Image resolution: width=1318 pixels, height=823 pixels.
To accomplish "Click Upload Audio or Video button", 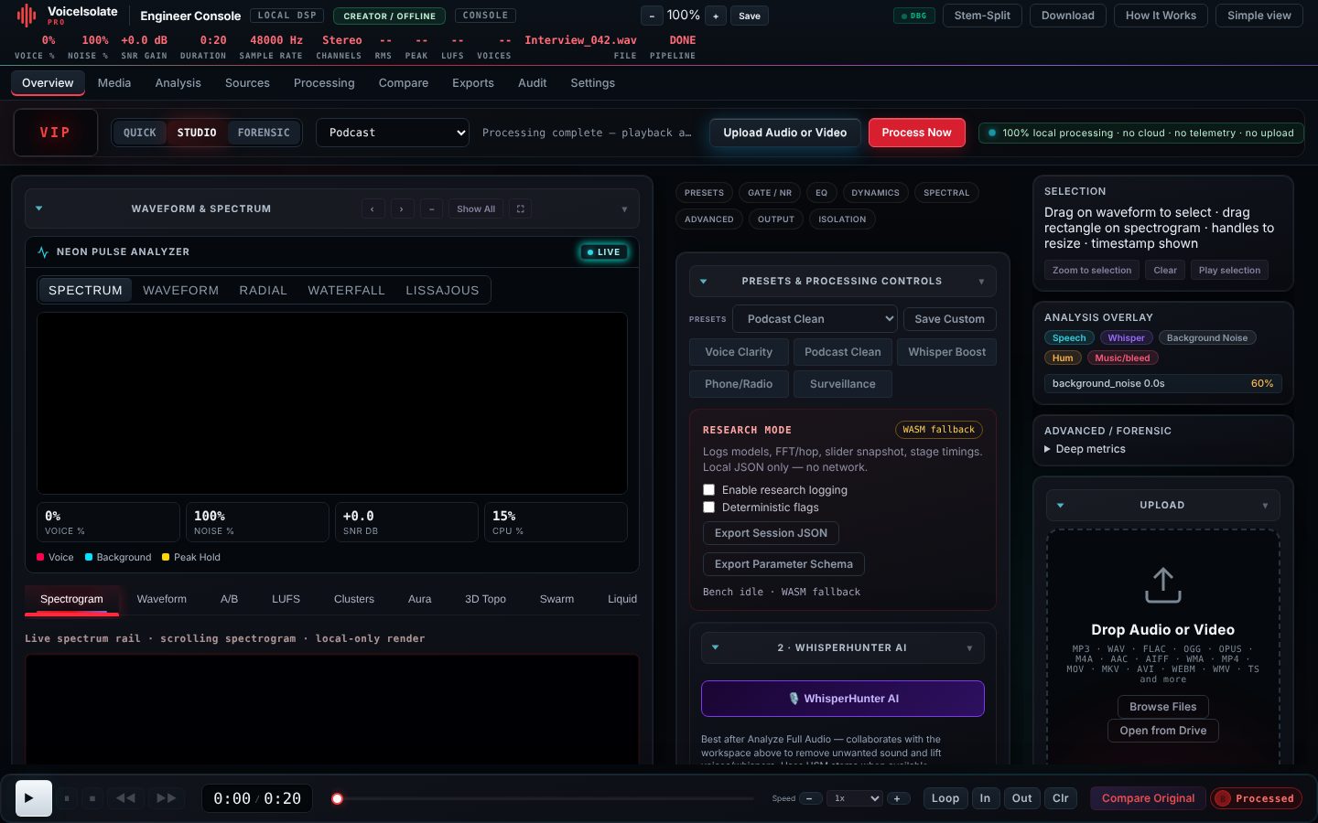I will point(785,133).
